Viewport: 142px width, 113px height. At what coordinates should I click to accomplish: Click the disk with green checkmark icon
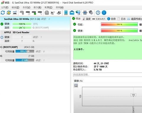point(34,13)
